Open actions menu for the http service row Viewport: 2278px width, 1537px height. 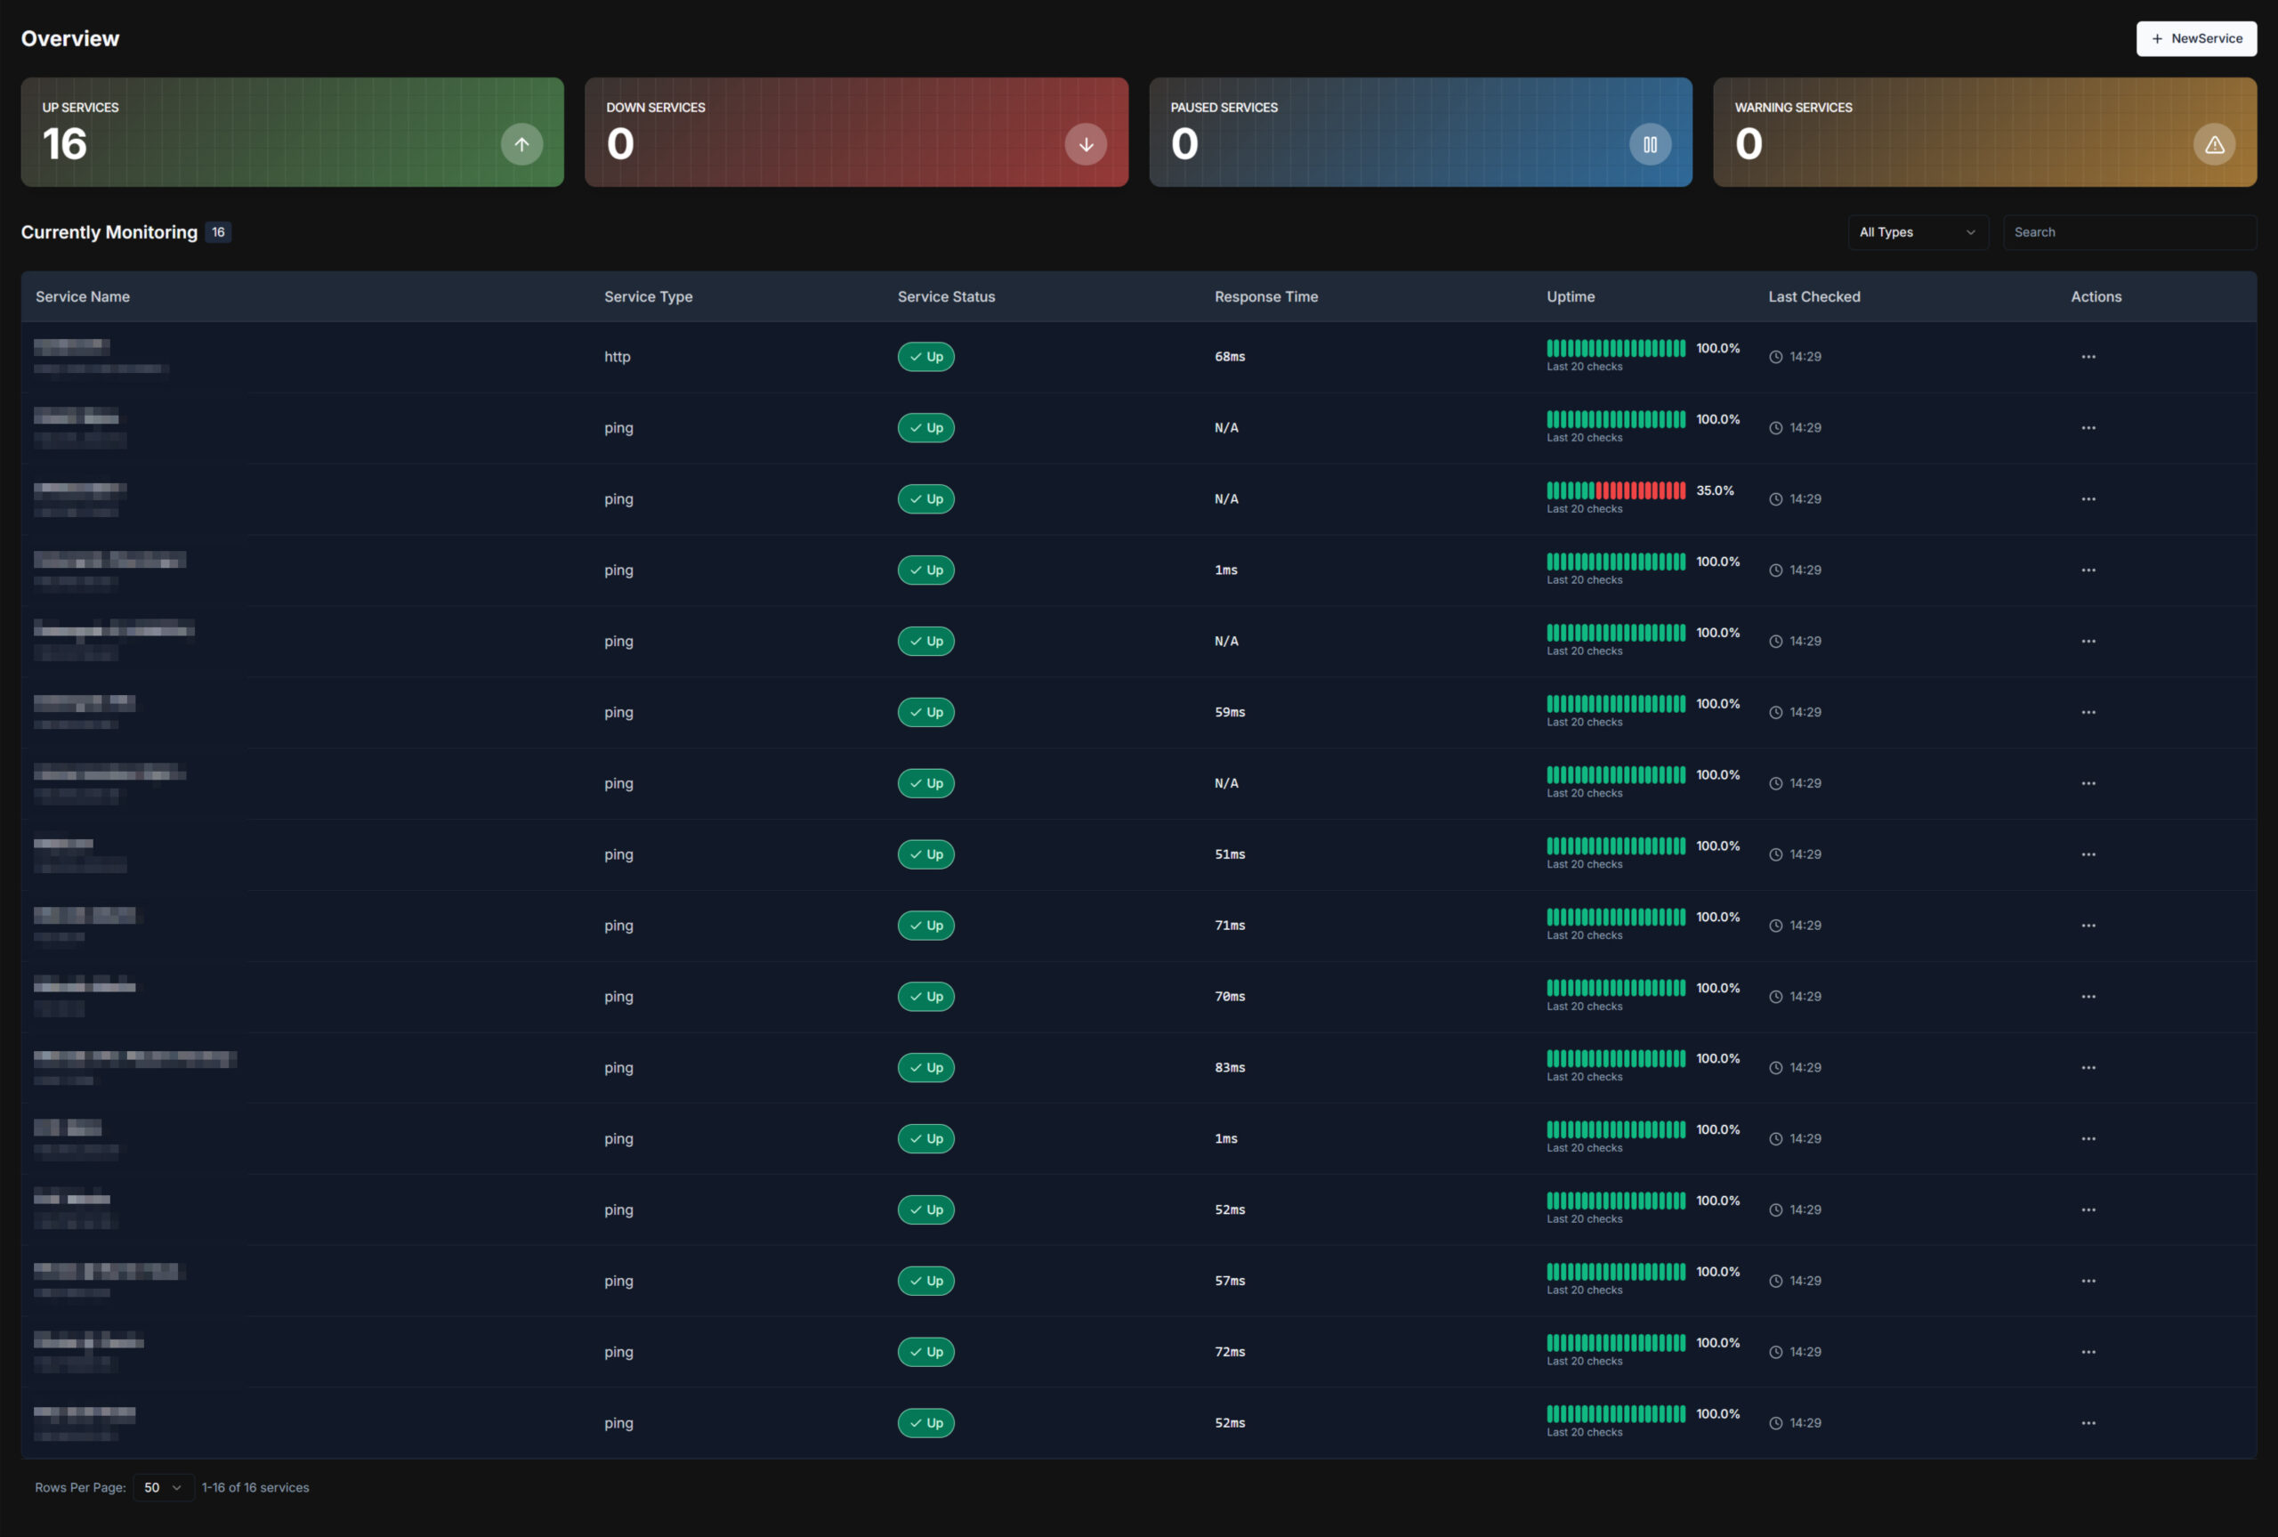click(x=2088, y=357)
